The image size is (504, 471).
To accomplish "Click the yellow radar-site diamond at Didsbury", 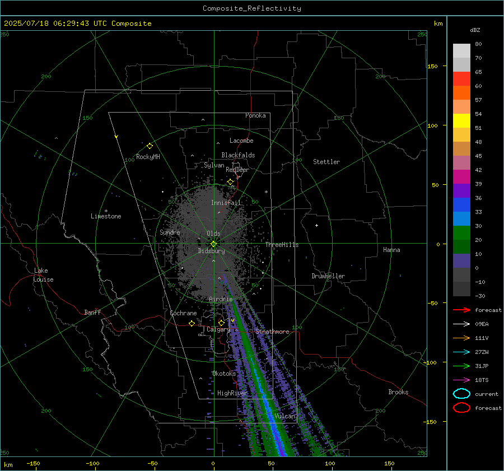I will click(213, 244).
